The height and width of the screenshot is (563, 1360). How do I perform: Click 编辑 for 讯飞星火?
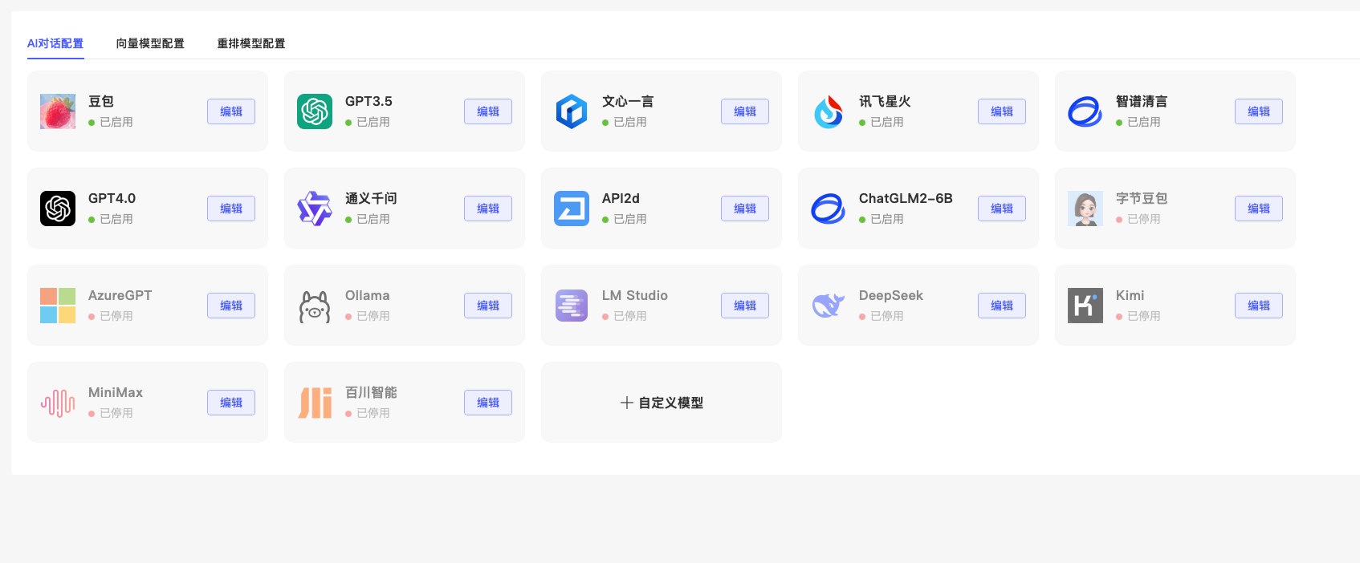pyautogui.click(x=1002, y=111)
